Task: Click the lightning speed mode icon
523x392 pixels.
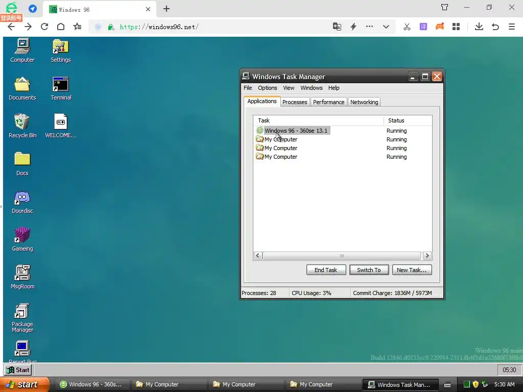Action: [x=353, y=27]
